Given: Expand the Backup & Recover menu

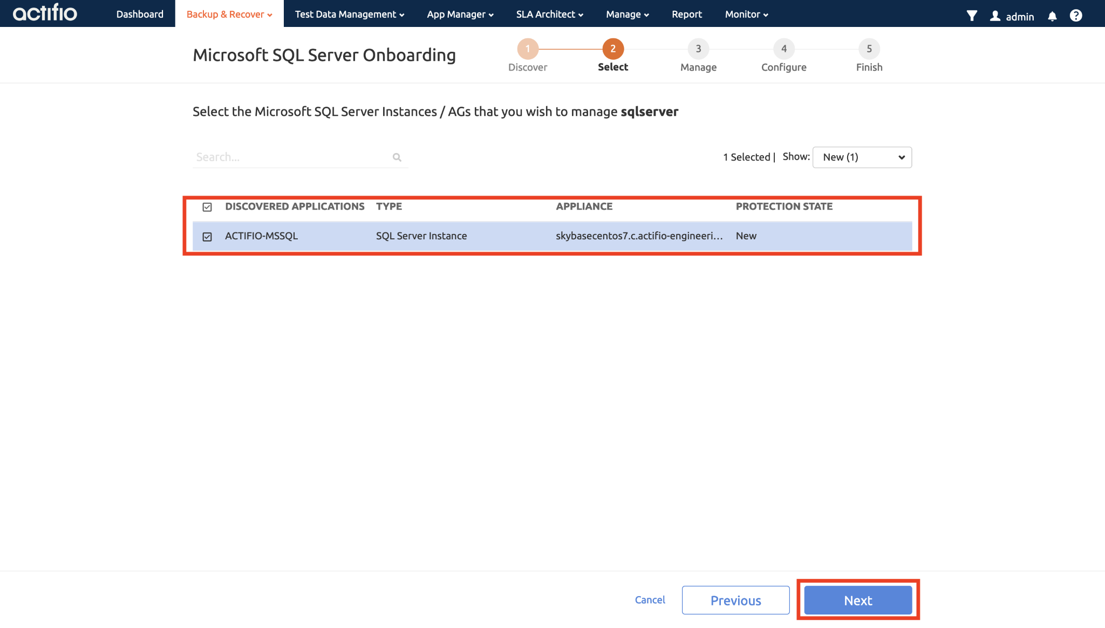Looking at the screenshot, I should [229, 15].
